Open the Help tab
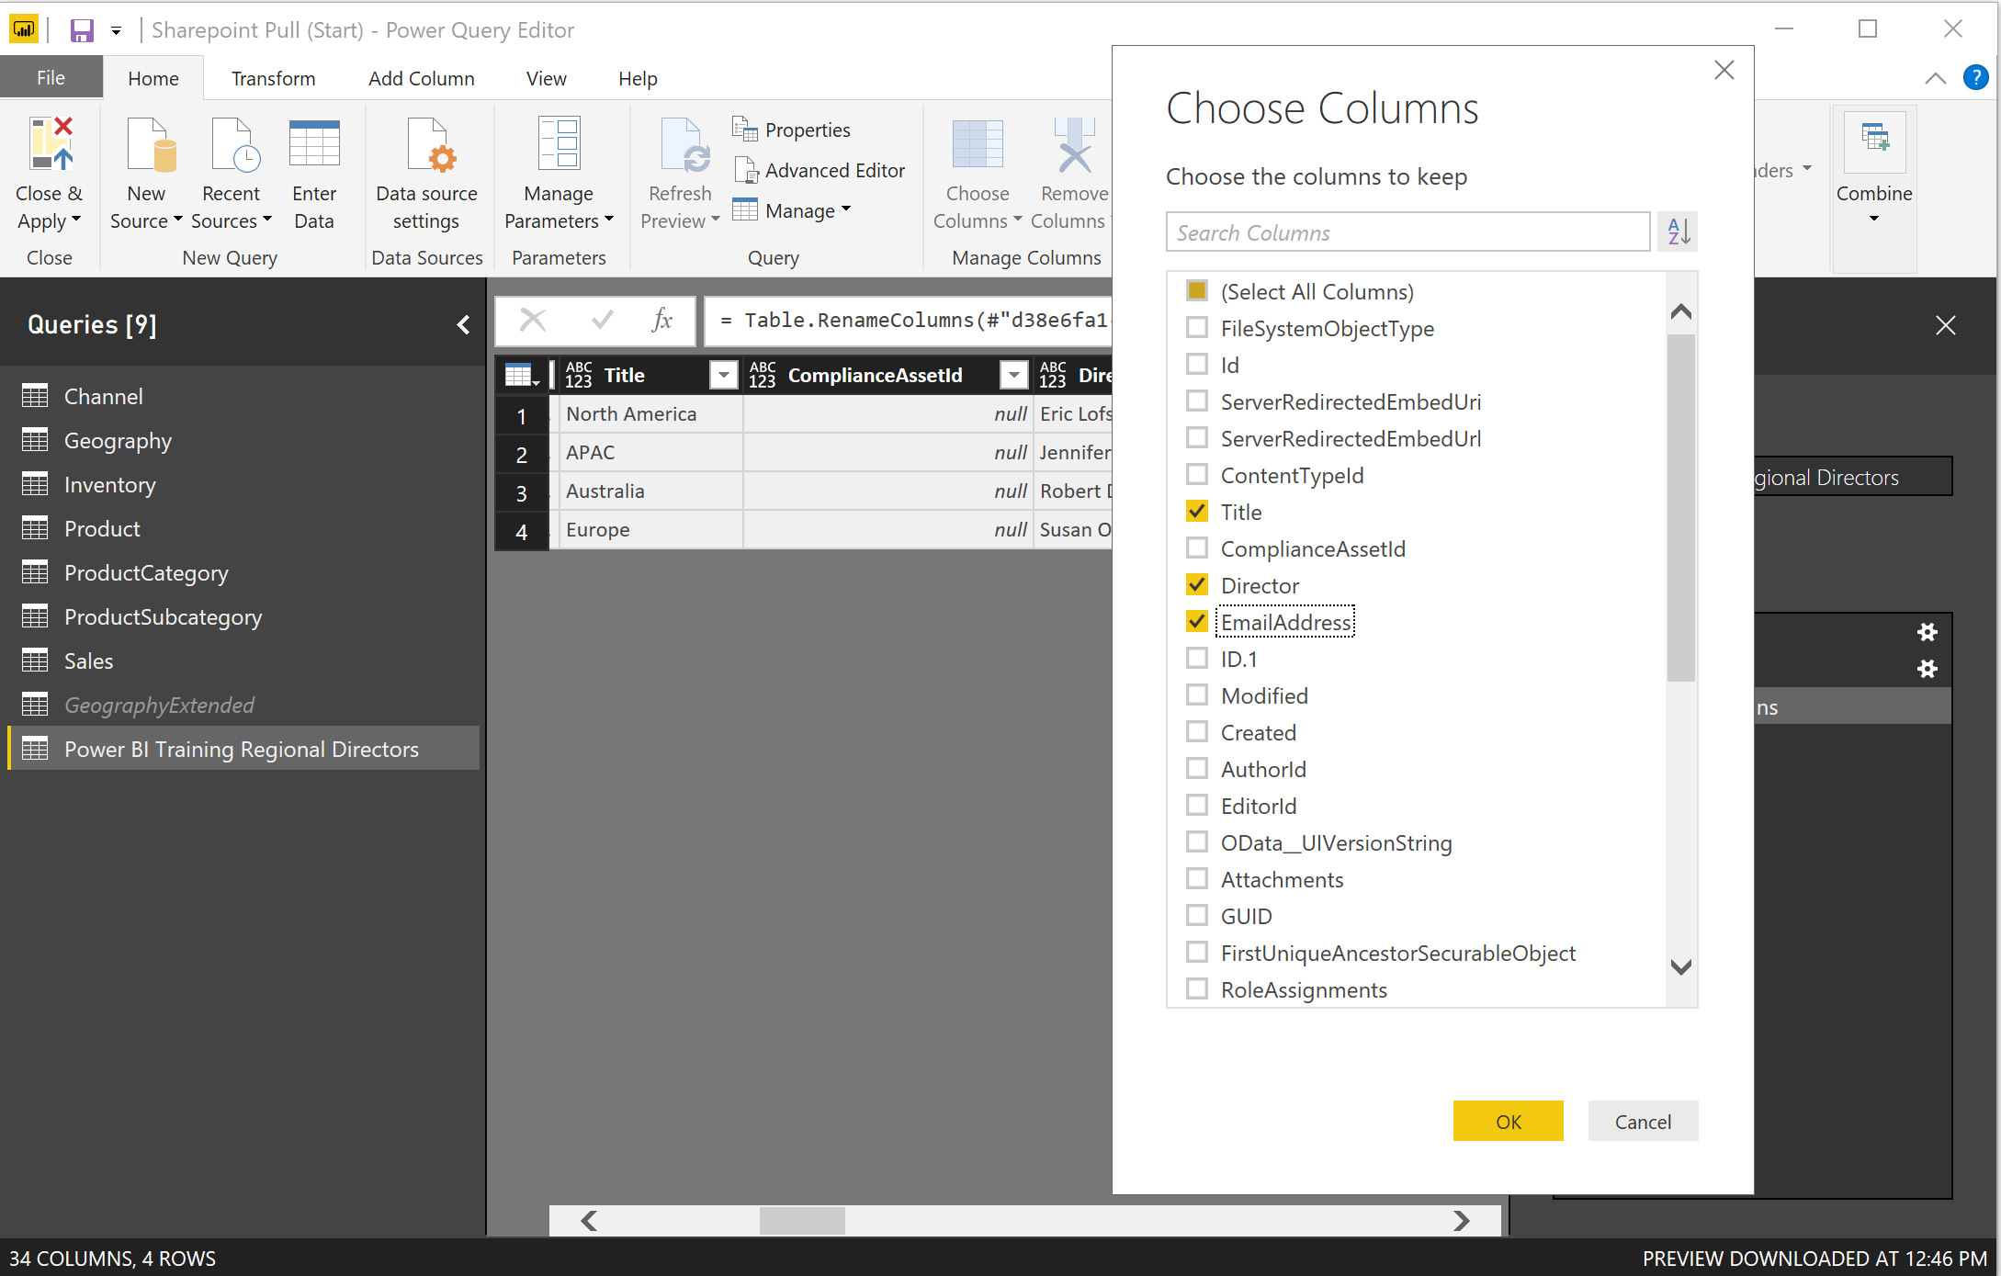 click(x=638, y=78)
